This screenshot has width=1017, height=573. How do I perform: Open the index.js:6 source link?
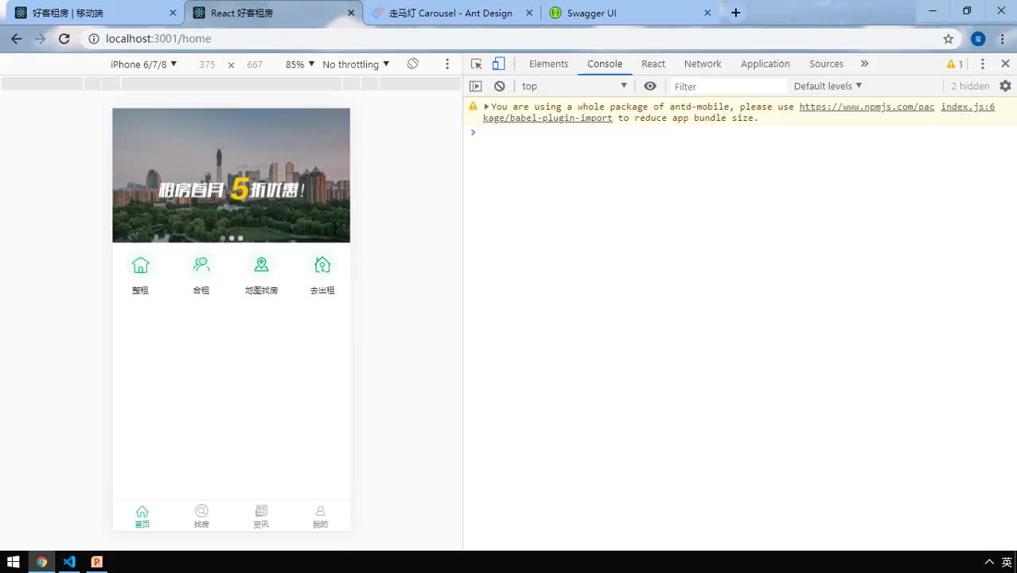[x=968, y=107]
